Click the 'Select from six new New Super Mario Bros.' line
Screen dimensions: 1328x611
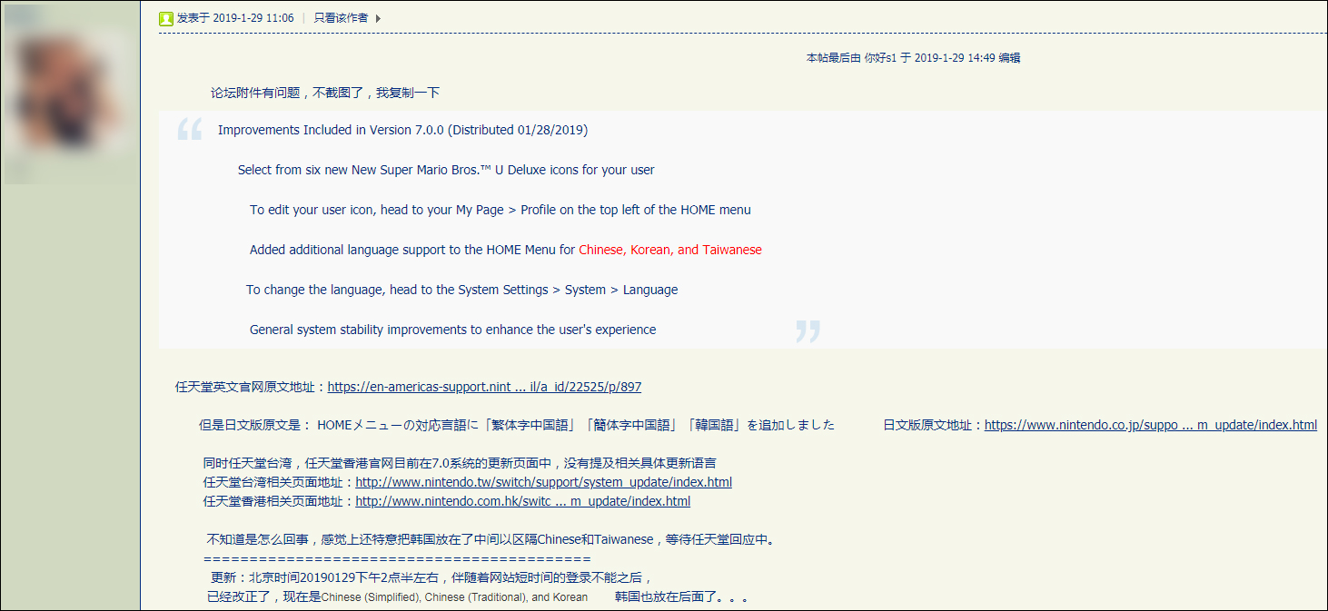pyautogui.click(x=446, y=170)
